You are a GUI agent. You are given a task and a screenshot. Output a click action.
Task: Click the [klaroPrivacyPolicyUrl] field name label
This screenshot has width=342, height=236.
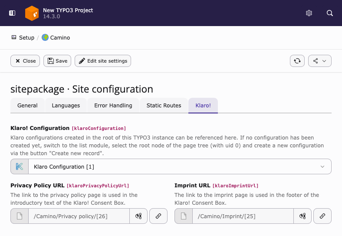click(x=98, y=186)
